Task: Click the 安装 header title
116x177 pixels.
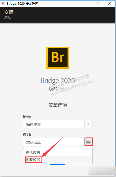Action: (9, 12)
